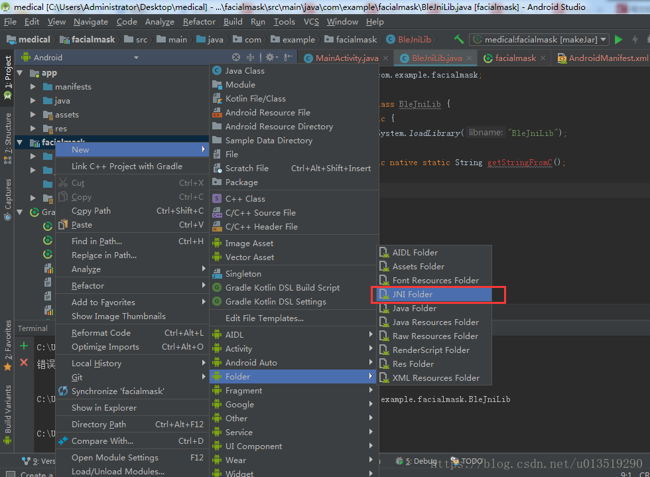Open the medical:facialmask [makeJar] run configuration dropdown
Viewport: 650px width, 477px height.
pyautogui.click(x=540, y=39)
